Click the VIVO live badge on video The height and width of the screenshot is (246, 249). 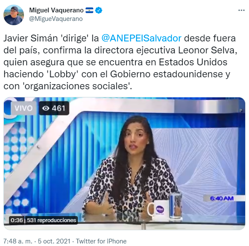(x=24, y=108)
